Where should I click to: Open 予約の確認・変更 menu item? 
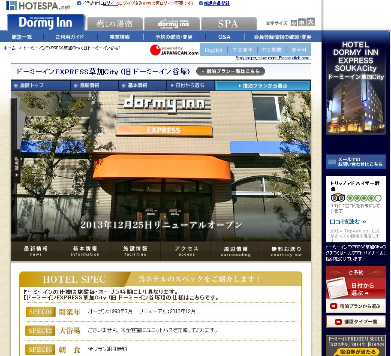click(x=174, y=37)
